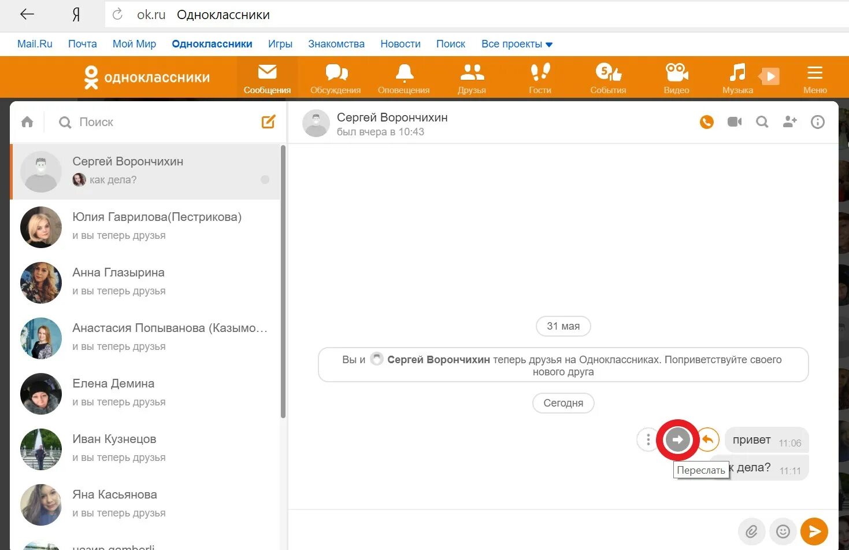Viewport: 849px width, 550px height.
Task: Send the message with orange arrow button
Action: pos(814,531)
